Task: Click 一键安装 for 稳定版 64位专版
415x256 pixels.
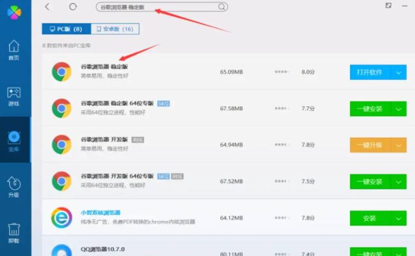Action: (x=370, y=109)
